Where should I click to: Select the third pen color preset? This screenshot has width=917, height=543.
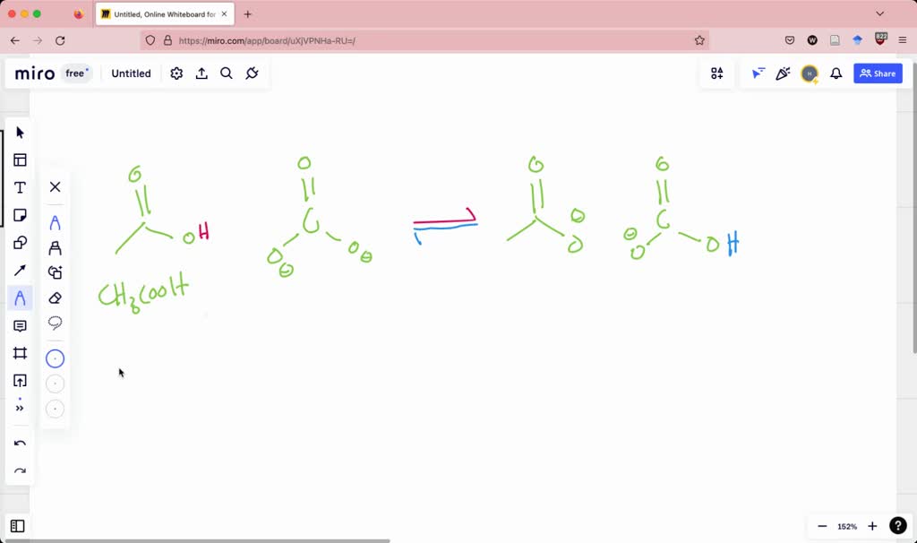(x=55, y=409)
